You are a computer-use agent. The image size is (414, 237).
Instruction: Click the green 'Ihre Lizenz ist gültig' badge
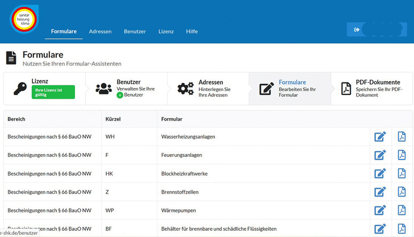tap(53, 92)
